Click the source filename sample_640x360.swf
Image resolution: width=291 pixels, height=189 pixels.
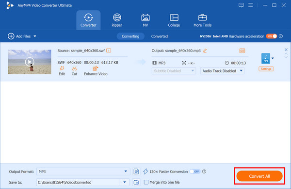point(88,51)
